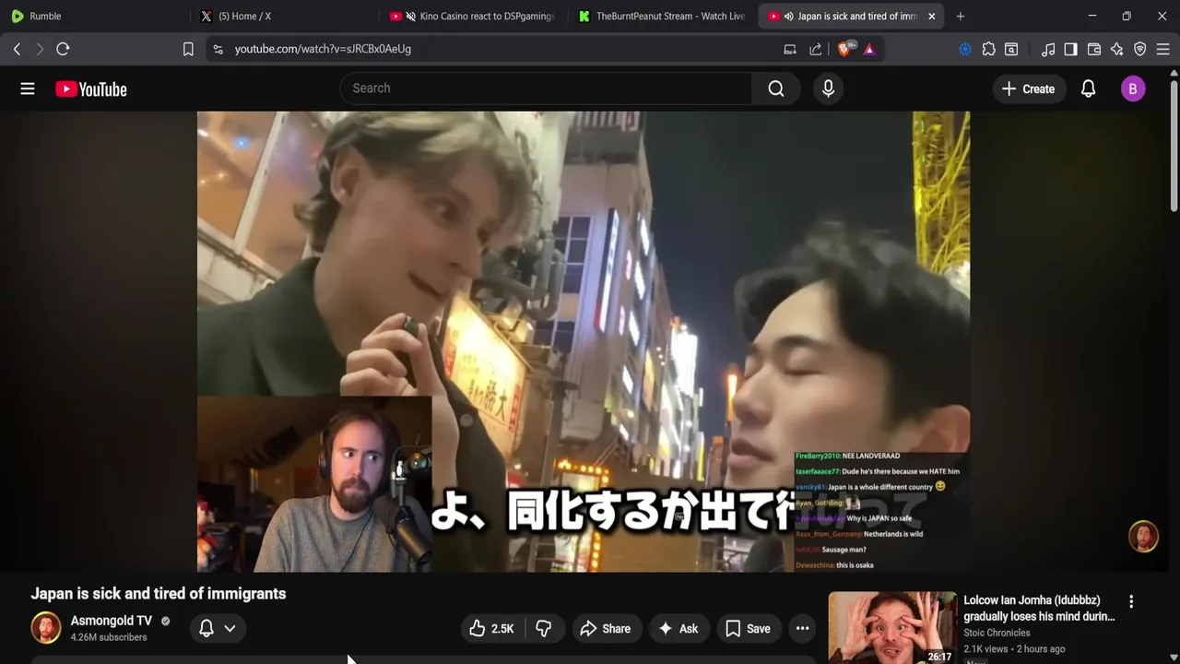Start voice search with microphone icon
Screen dimensions: 1180x664
[x=828, y=89]
